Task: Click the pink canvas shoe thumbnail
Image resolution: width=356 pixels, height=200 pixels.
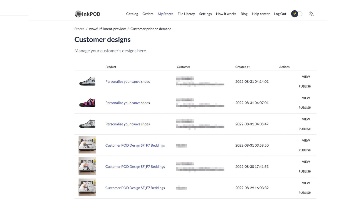Action: pos(87,102)
